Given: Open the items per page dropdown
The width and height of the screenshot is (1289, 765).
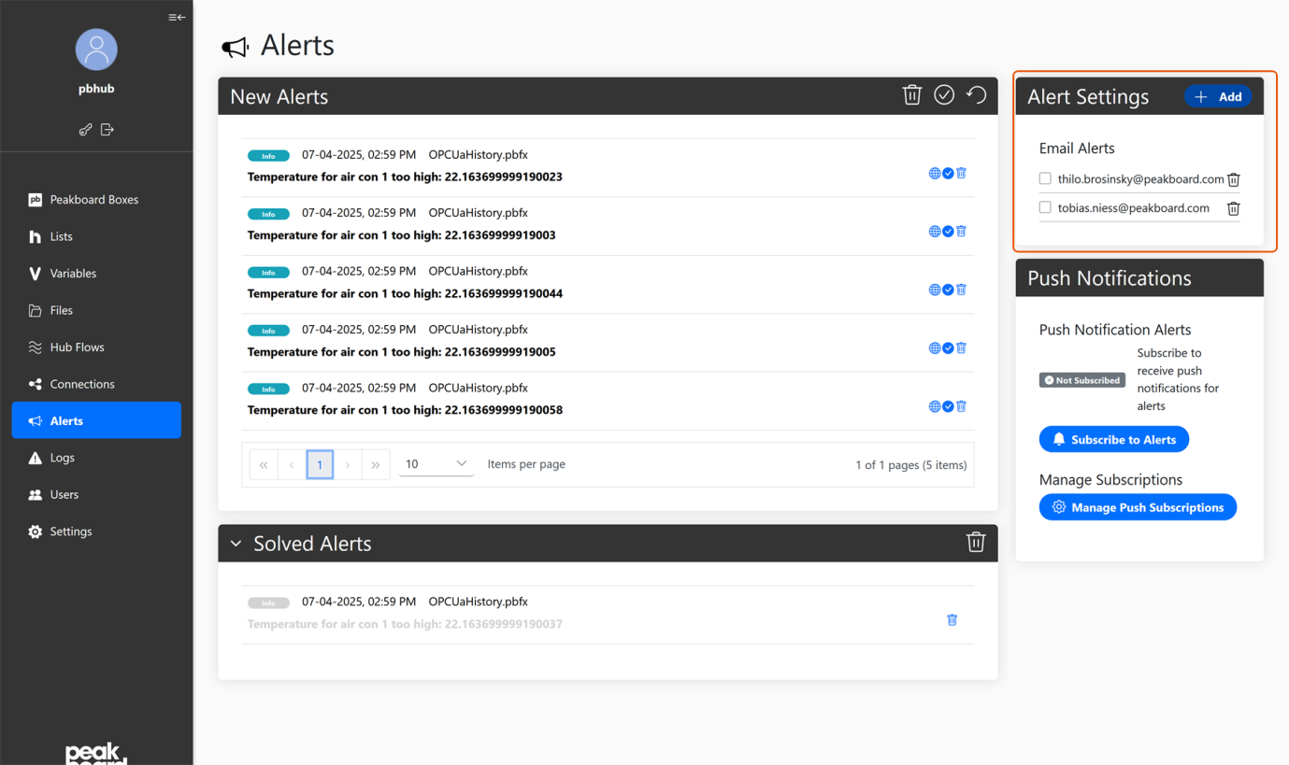Looking at the screenshot, I should coord(436,462).
